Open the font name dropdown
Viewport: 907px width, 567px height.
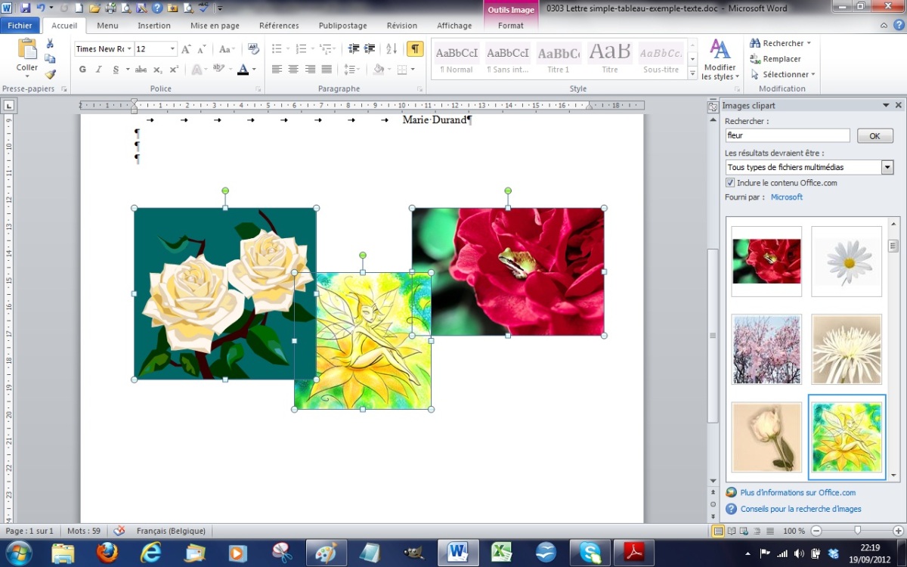pos(129,49)
